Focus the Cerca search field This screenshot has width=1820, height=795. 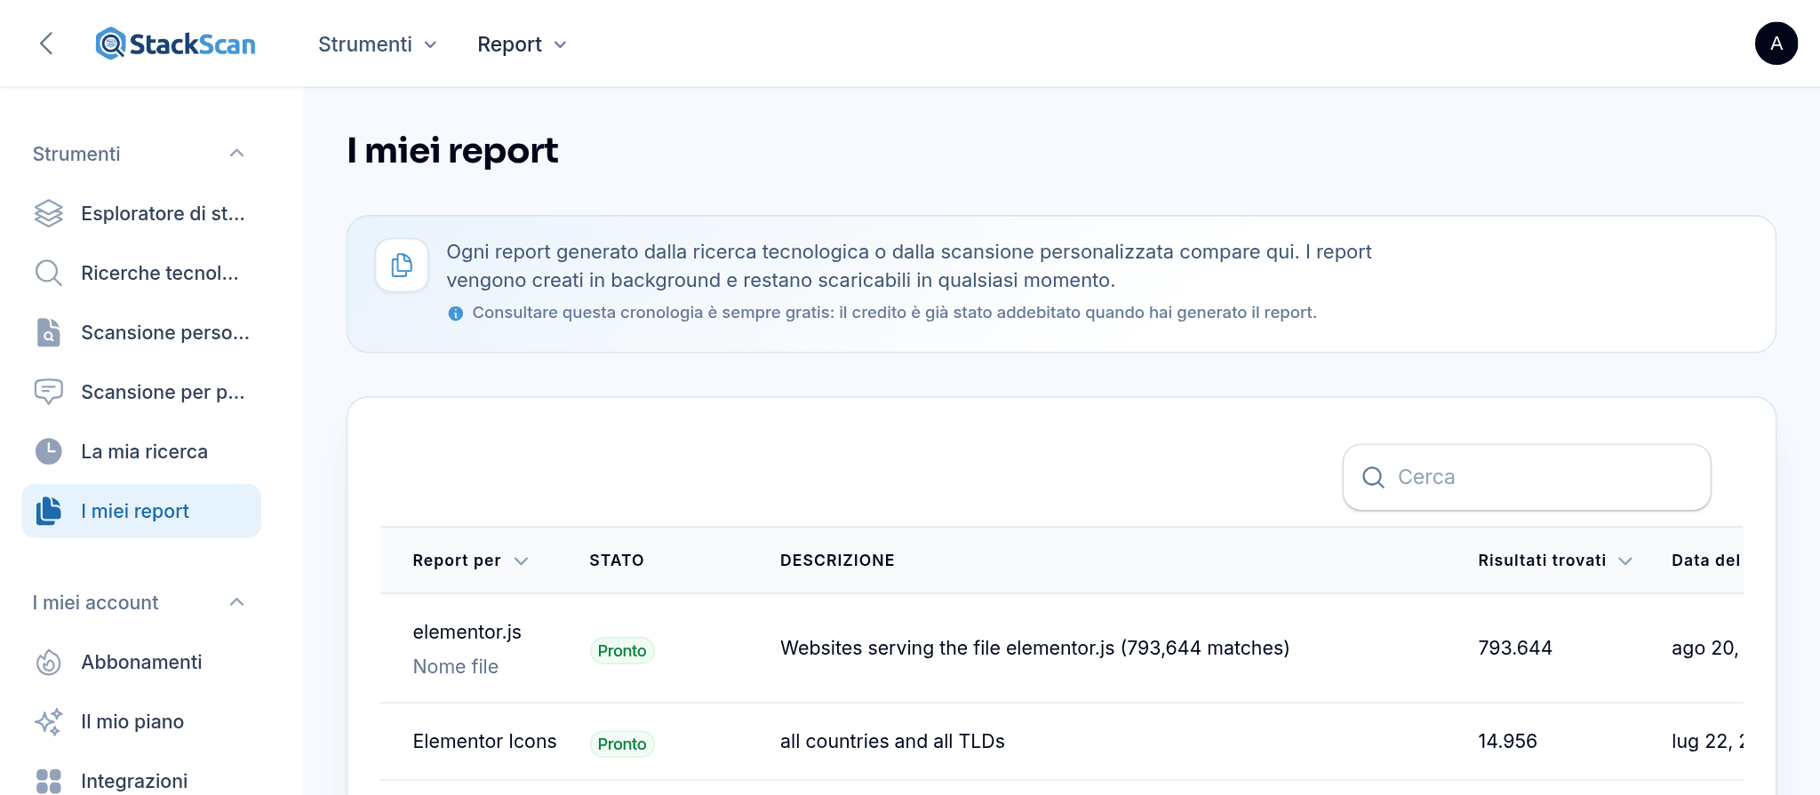(1527, 477)
